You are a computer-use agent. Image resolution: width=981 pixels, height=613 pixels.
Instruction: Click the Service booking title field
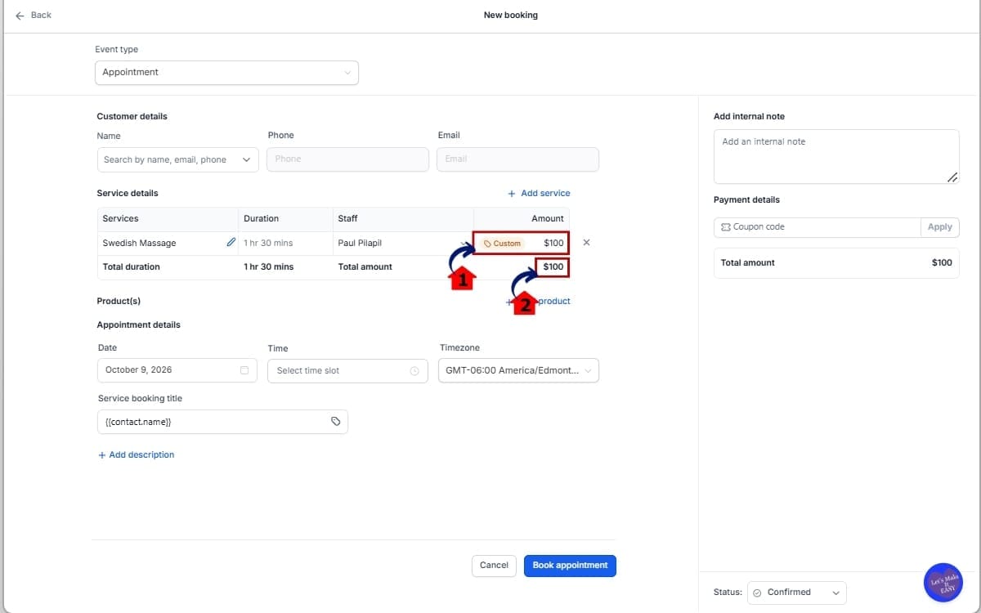click(222, 422)
